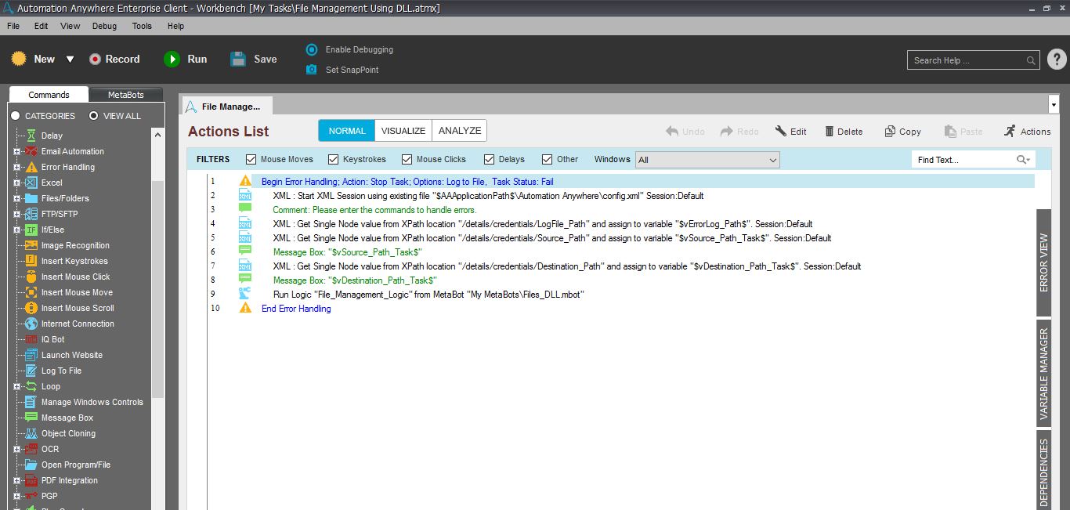Switch to VISUALIZE view
The width and height of the screenshot is (1070, 510).
click(403, 131)
